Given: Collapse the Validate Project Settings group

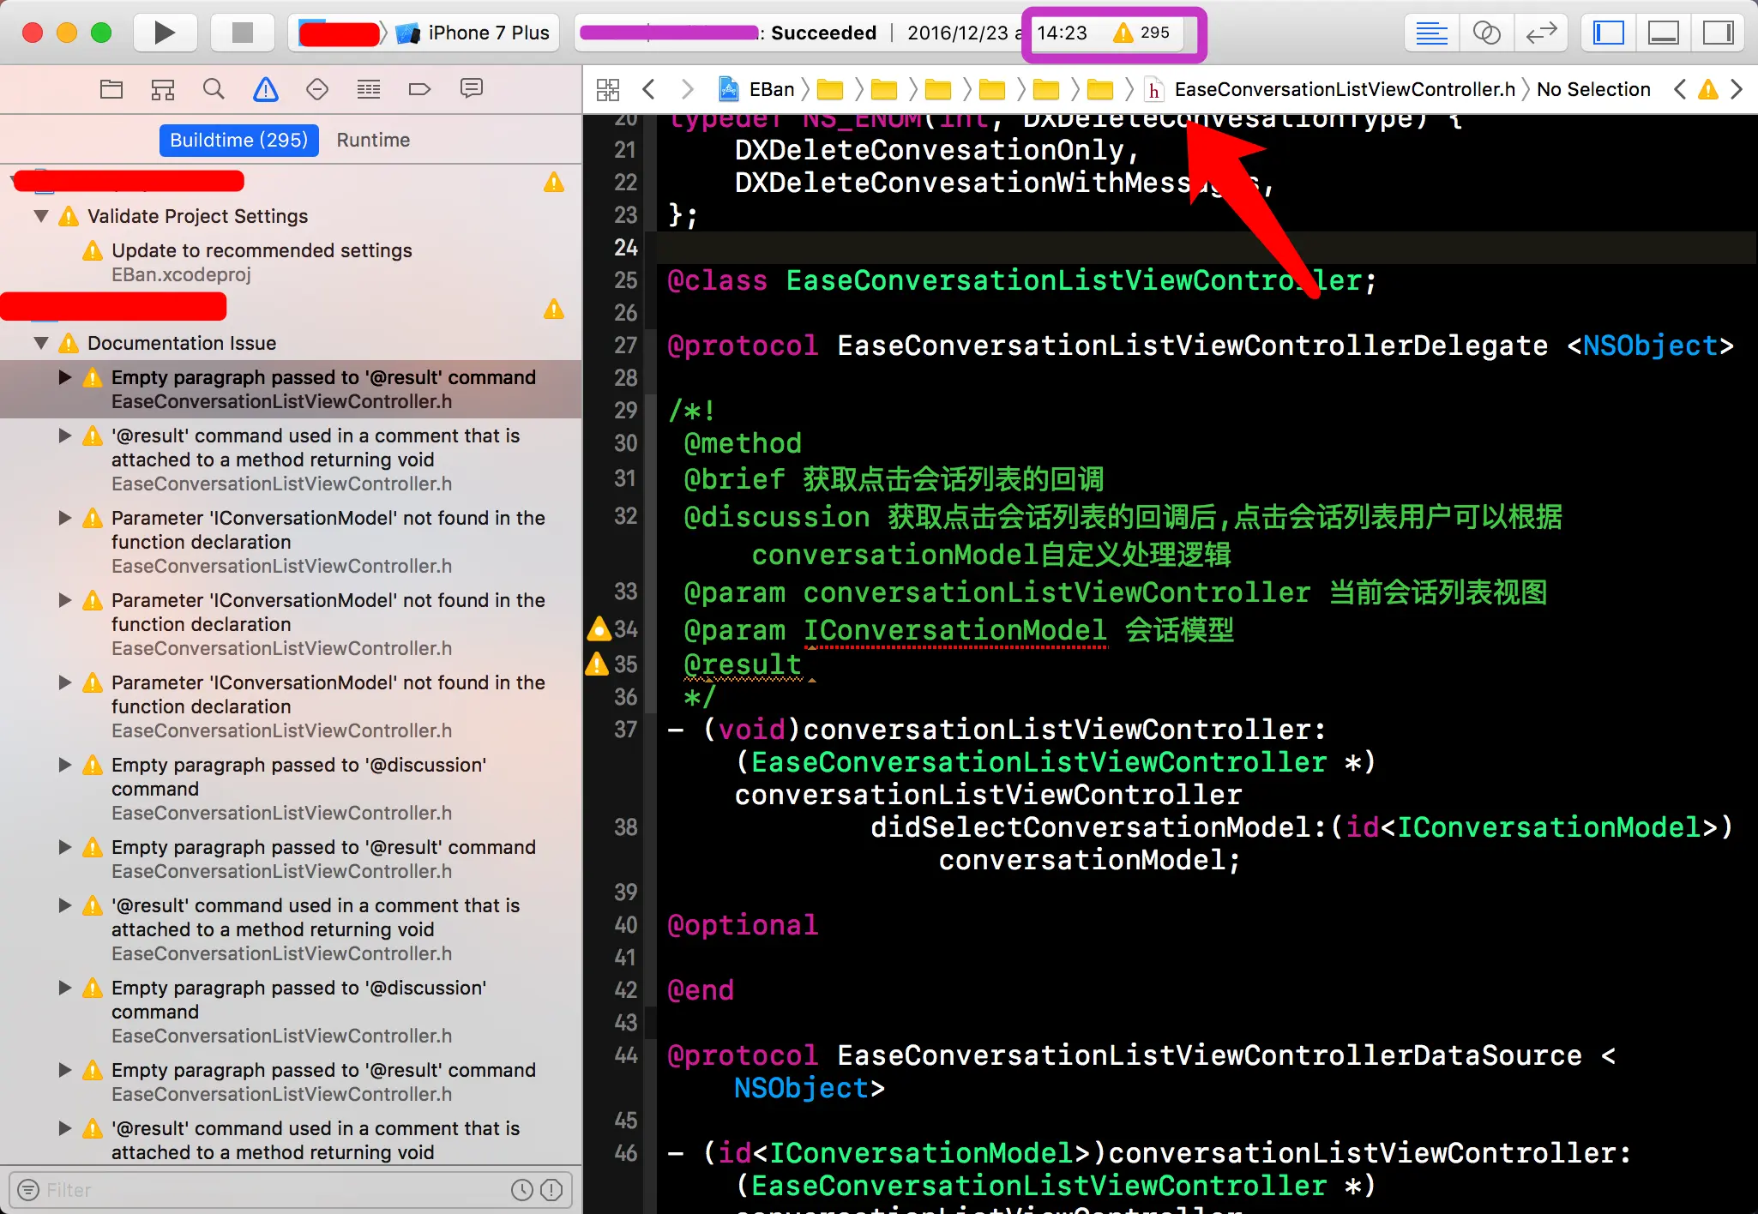Looking at the screenshot, I should pyautogui.click(x=41, y=216).
